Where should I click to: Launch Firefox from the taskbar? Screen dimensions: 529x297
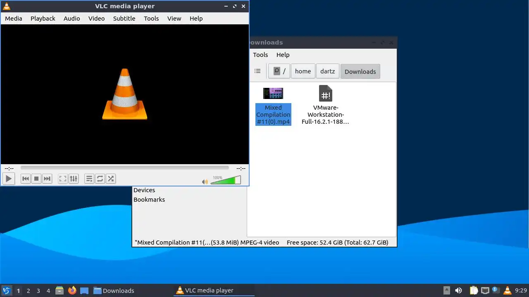pos(72,290)
